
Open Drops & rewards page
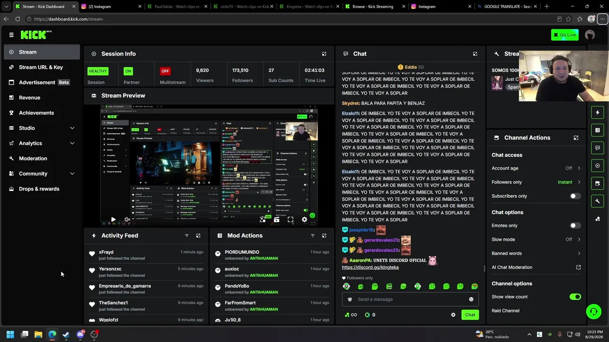(x=42, y=189)
